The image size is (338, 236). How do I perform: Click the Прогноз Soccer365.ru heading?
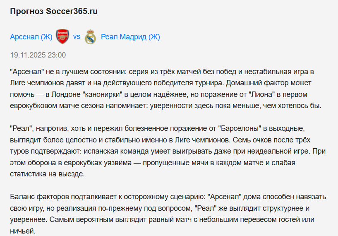coord(54,11)
